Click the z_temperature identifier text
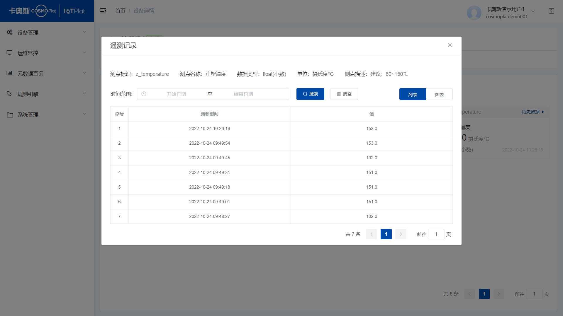Viewport: 563px width, 316px height. tap(152, 74)
